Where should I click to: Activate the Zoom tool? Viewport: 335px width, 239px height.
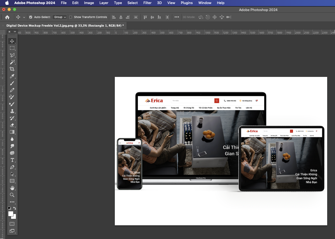coord(12,195)
